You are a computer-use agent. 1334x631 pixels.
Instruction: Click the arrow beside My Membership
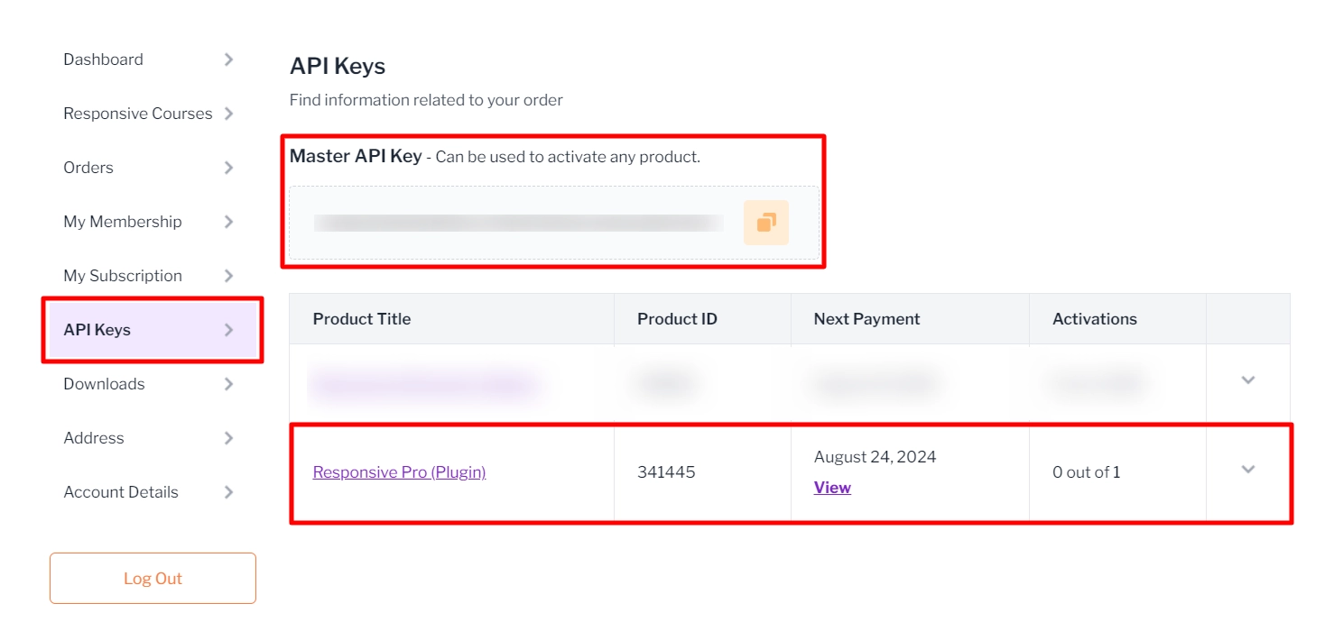(x=229, y=222)
